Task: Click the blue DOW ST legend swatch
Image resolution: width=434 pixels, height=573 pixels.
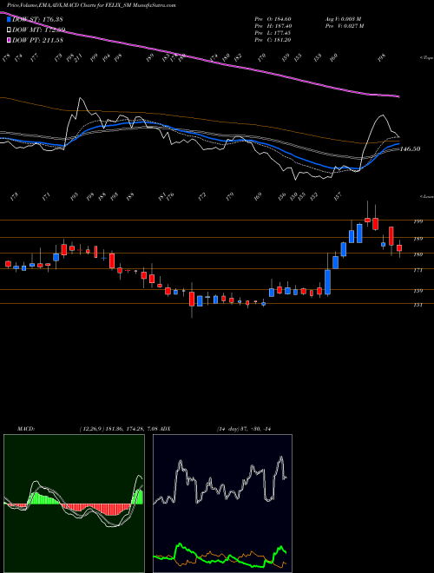Action: 10,18
